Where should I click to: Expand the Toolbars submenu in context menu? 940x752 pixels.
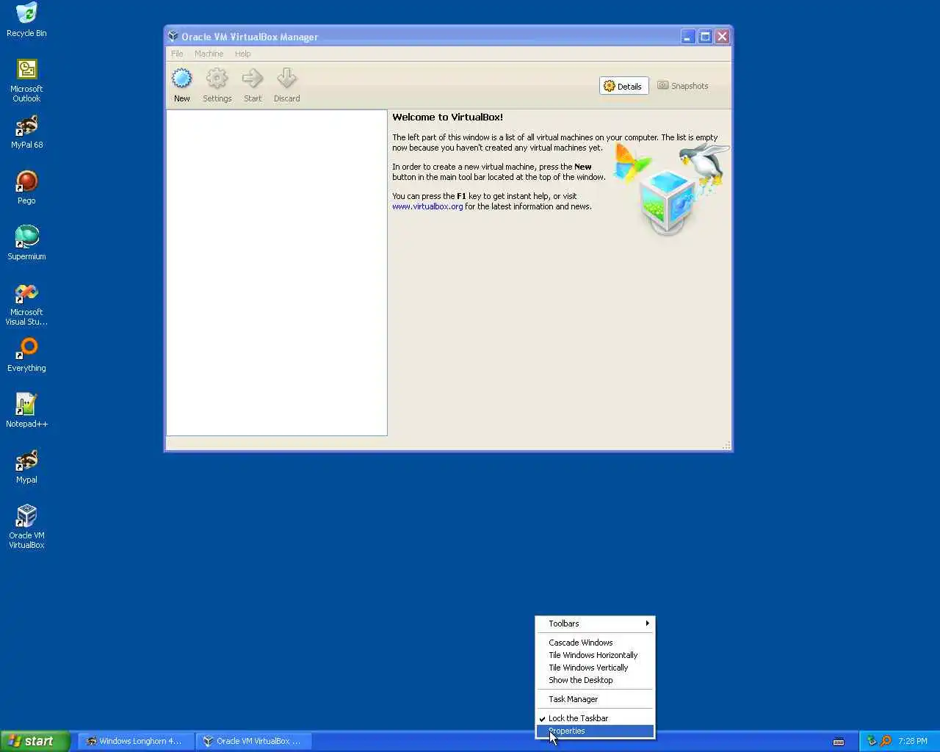coord(595,623)
